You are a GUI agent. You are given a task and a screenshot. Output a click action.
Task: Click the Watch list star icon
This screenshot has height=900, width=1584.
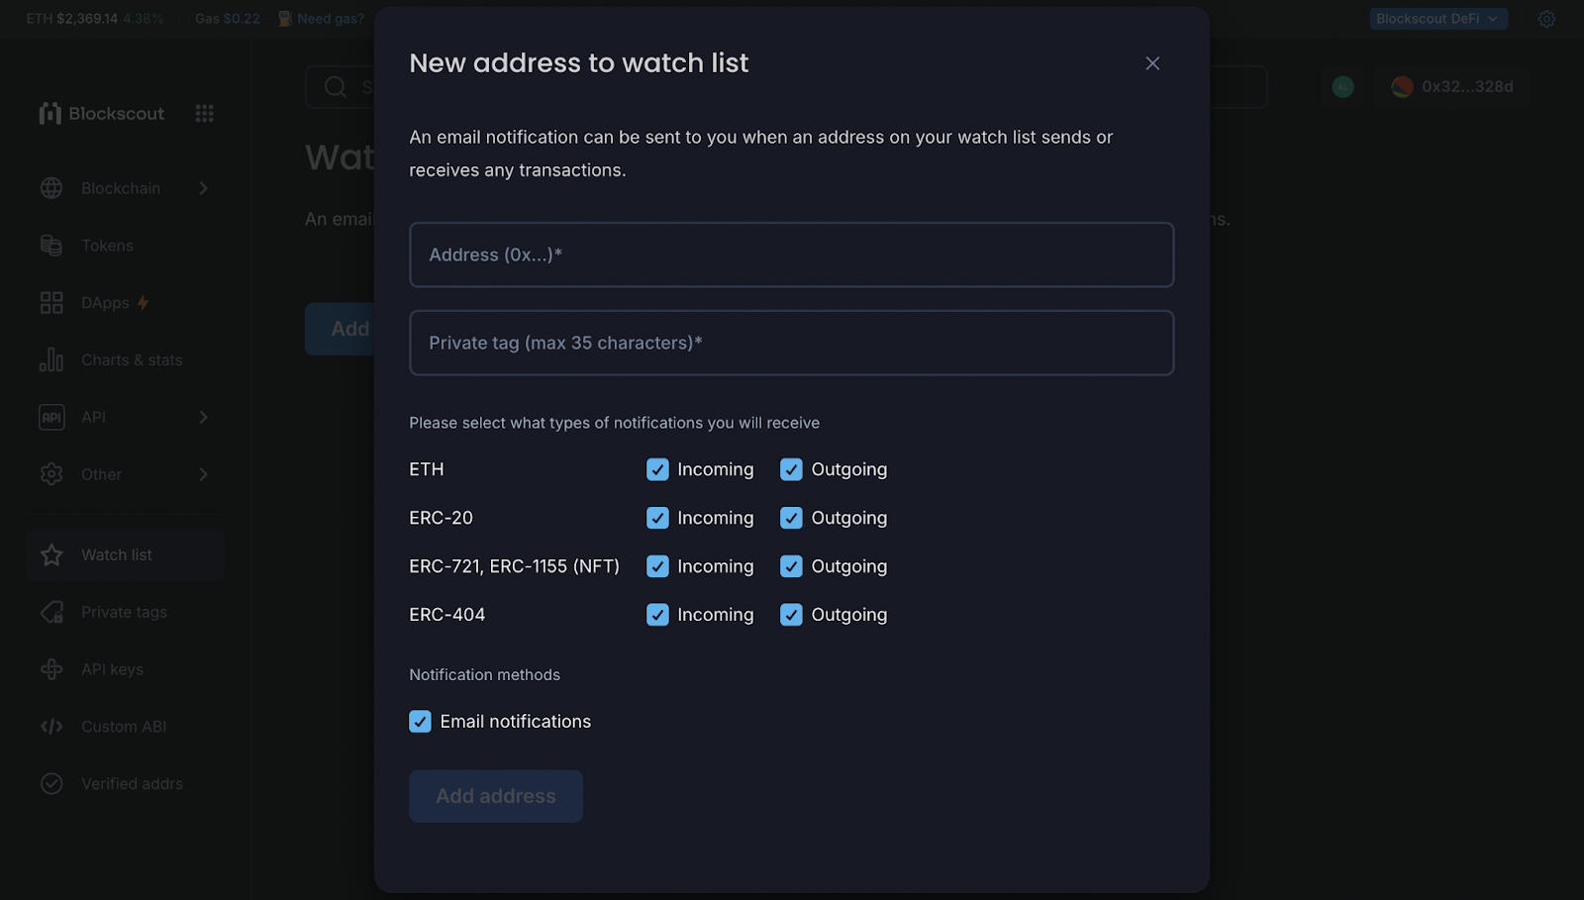[x=50, y=554]
